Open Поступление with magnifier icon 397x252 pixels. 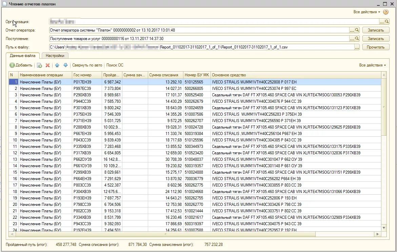coord(357,39)
